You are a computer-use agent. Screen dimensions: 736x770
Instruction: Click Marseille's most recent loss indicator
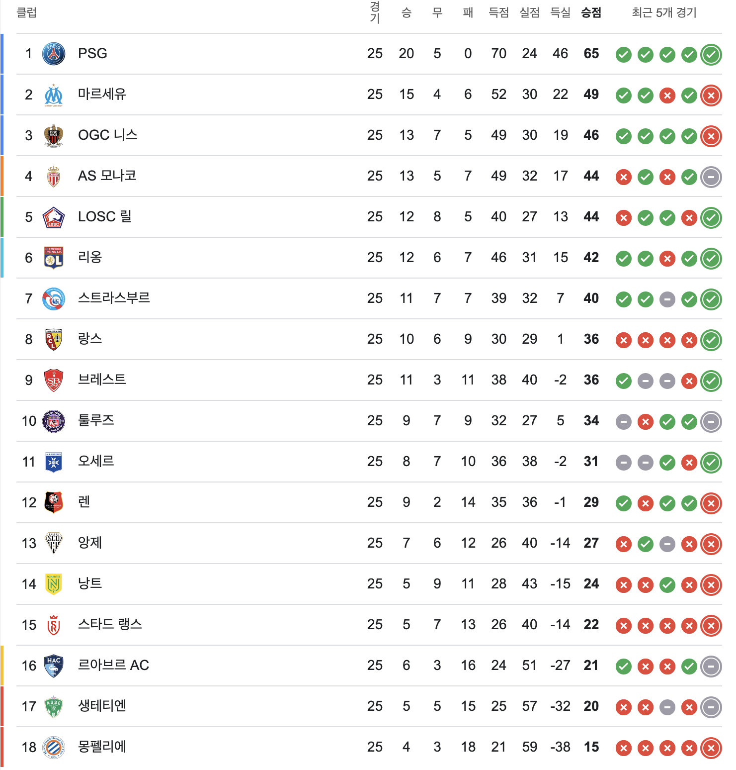[711, 95]
